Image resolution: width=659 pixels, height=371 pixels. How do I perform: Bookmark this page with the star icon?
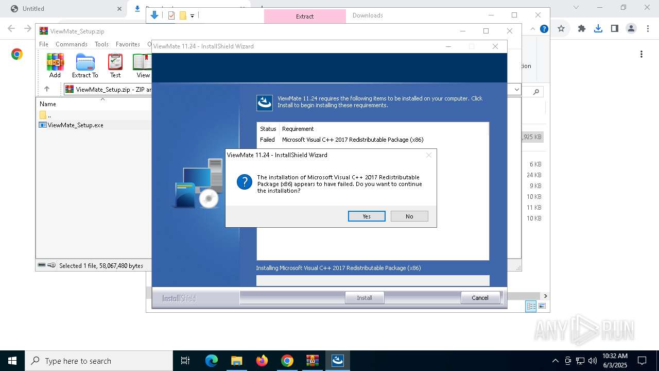561,29
